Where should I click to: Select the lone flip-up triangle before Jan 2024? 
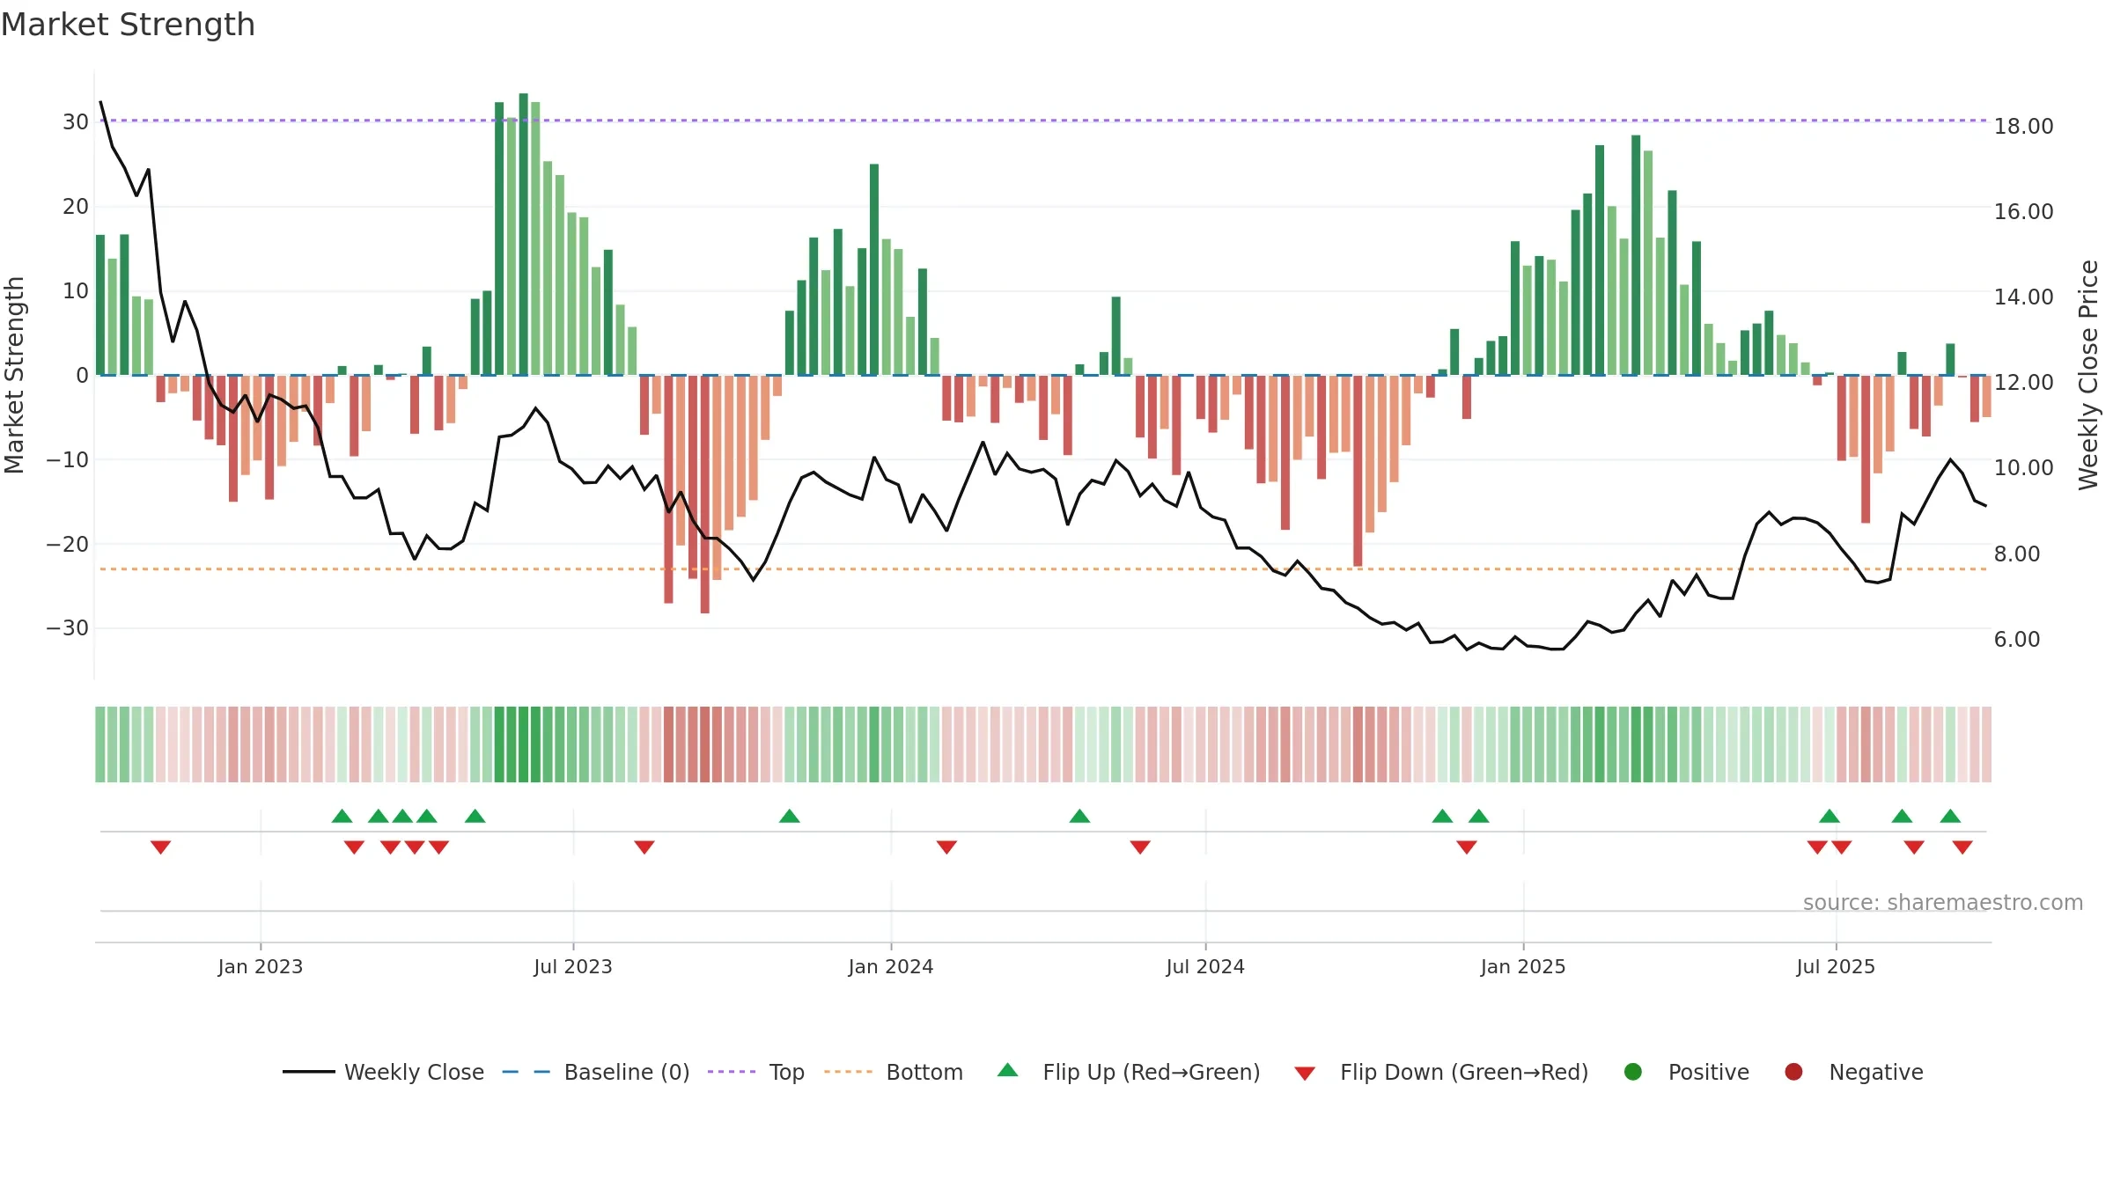click(x=790, y=816)
